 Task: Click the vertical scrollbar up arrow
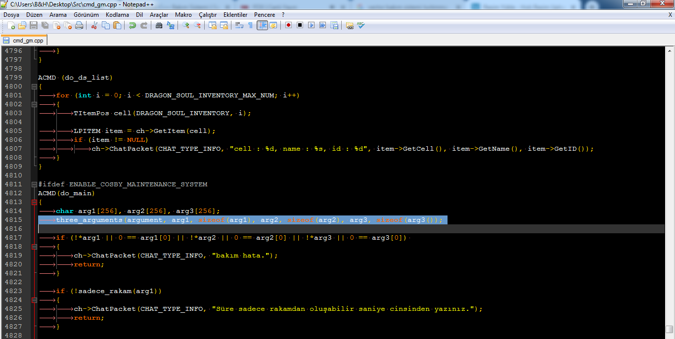[670, 50]
